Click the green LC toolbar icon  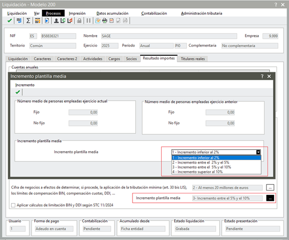coord(63,21)
